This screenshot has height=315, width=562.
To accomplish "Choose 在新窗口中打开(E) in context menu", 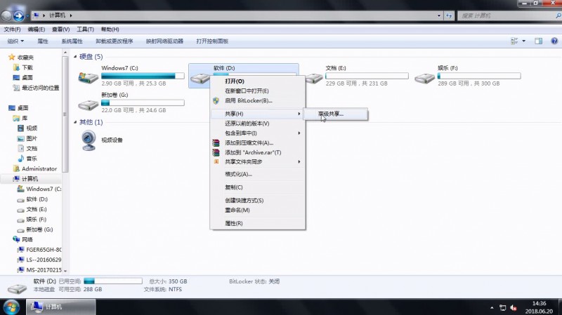I will point(257,91).
